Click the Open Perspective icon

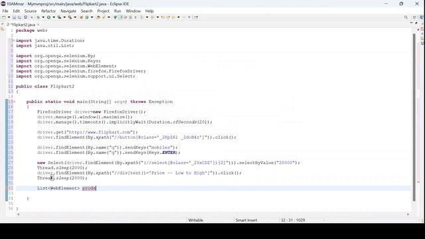pyautogui.click(x=414, y=17)
